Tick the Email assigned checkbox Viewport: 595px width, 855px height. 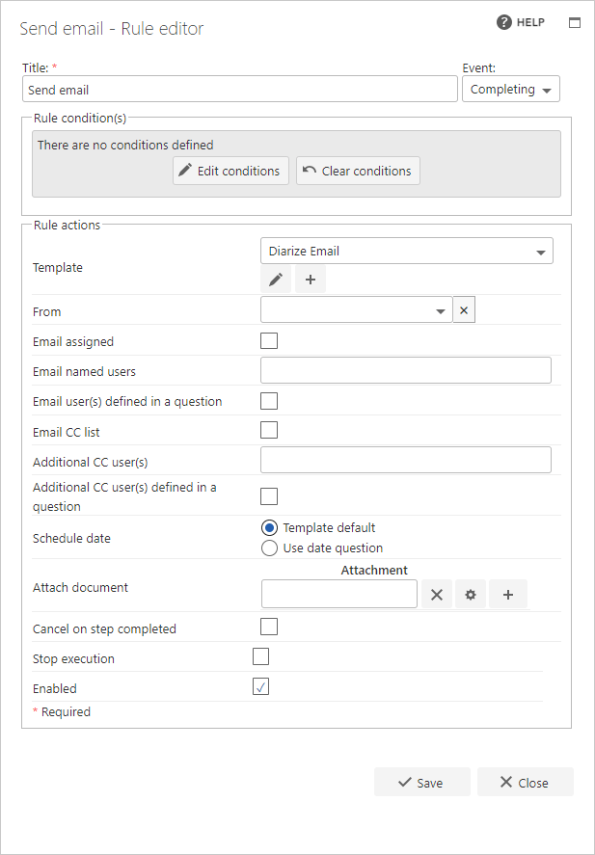[x=269, y=341]
